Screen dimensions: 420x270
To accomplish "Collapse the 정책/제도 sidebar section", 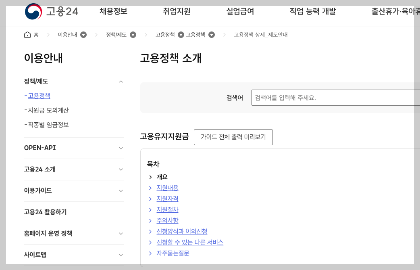I will [x=121, y=81].
